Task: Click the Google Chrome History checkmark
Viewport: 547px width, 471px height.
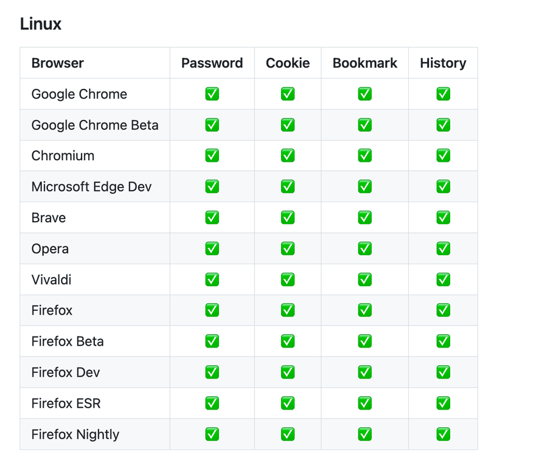Action: (x=444, y=94)
